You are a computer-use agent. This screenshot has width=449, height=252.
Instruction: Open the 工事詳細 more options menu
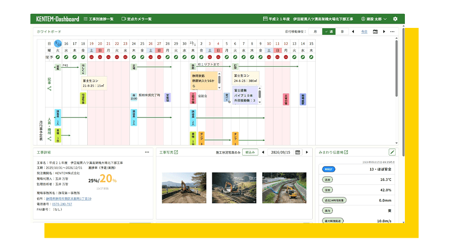[147, 152]
